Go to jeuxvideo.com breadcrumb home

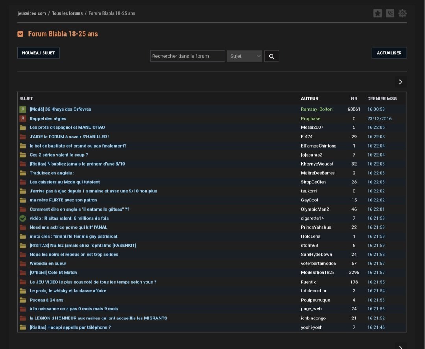[x=32, y=13]
